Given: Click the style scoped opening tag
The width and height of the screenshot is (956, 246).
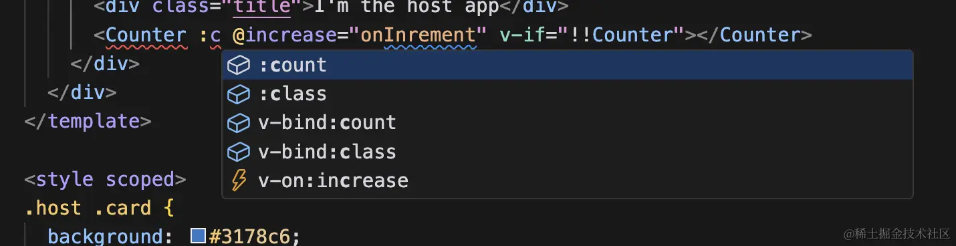Looking at the screenshot, I should click(105, 179).
